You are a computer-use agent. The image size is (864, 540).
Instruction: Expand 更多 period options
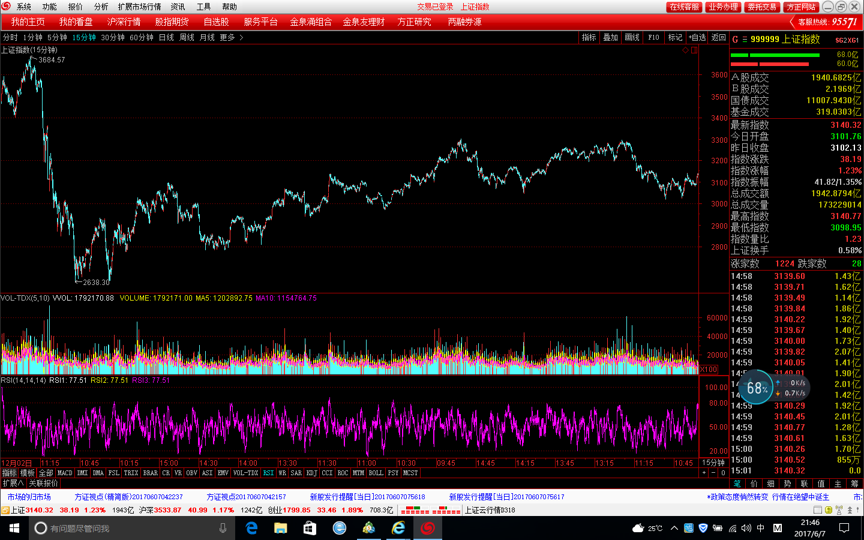click(x=231, y=37)
